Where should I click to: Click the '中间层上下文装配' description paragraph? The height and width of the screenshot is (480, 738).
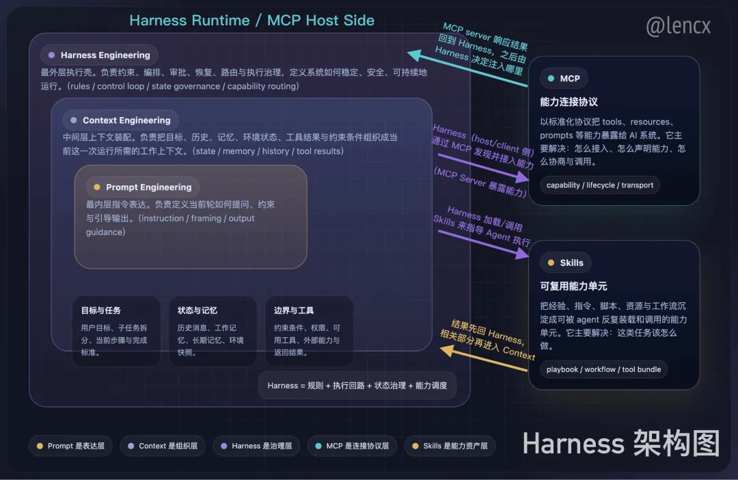point(230,144)
